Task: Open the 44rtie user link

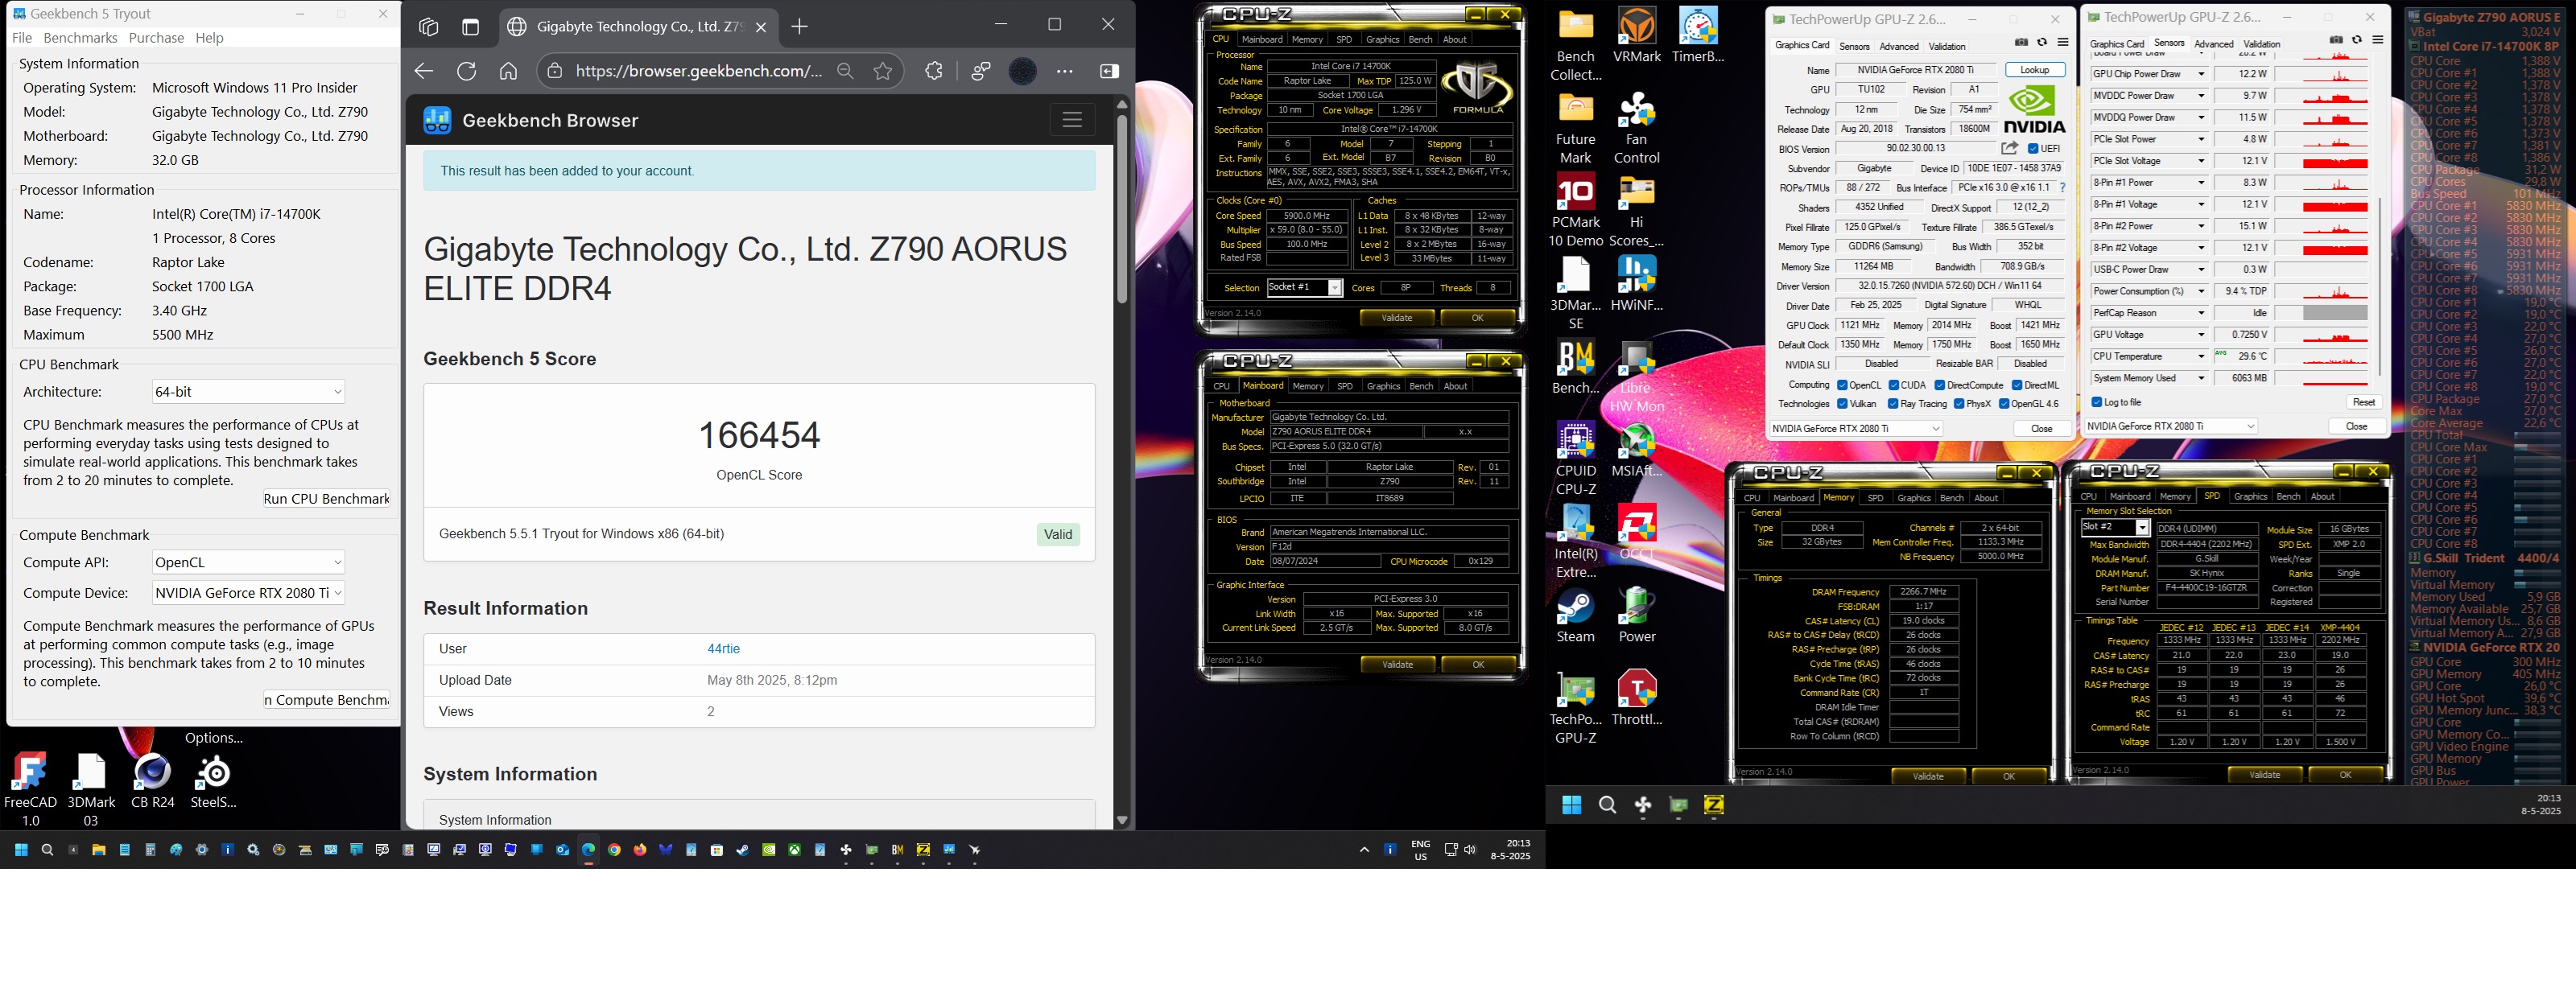Action: tap(723, 649)
